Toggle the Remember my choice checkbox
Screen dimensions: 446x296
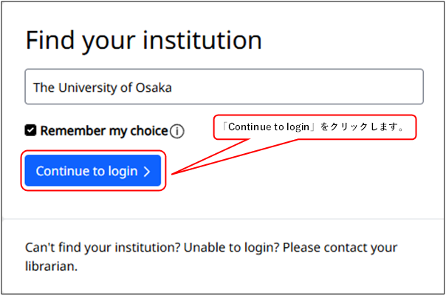pyautogui.click(x=30, y=131)
